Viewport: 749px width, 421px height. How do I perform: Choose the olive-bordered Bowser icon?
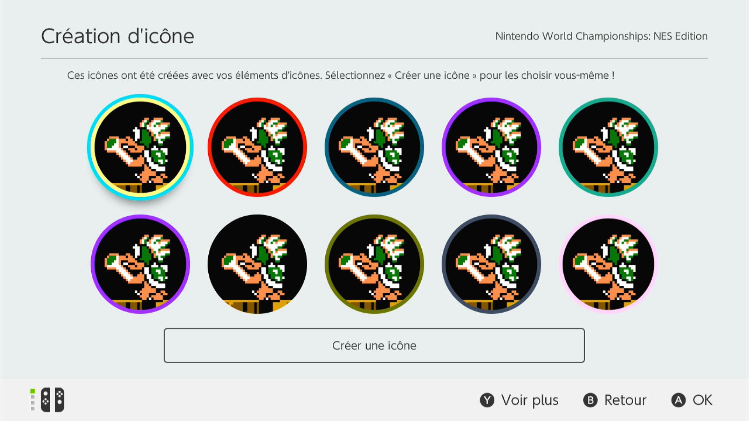pos(374,264)
